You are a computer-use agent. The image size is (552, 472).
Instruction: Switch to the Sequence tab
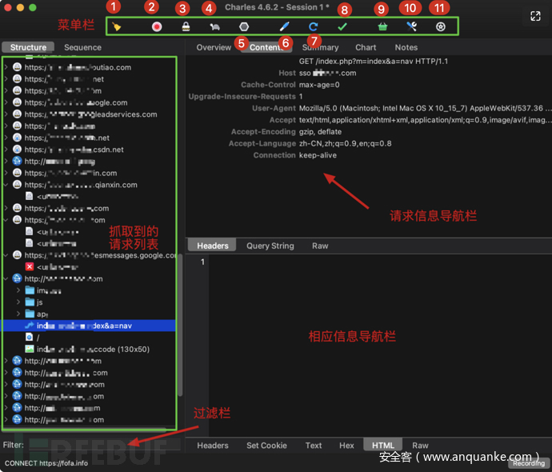82,47
